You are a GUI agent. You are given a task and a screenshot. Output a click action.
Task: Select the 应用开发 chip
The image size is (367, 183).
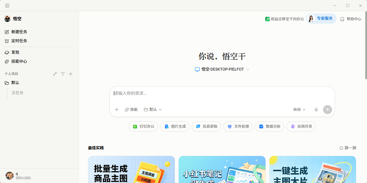point(301,126)
